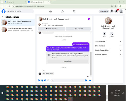Click the phone number (513) 743-2458 message
The image size is (126, 101).
[x=48, y=74]
